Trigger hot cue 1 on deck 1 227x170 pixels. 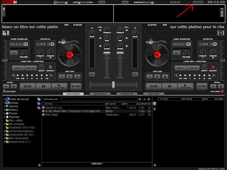62,77
